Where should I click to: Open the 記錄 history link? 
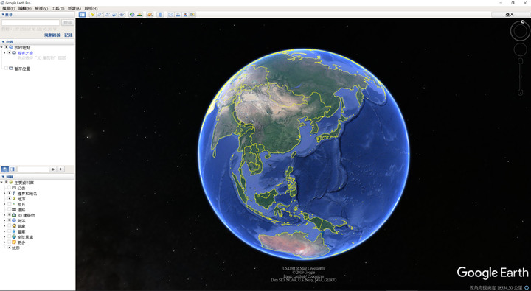(x=68, y=35)
